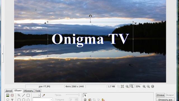Activate the arrow pointer selection tool
179x101 pixels.
click(x=85, y=95)
